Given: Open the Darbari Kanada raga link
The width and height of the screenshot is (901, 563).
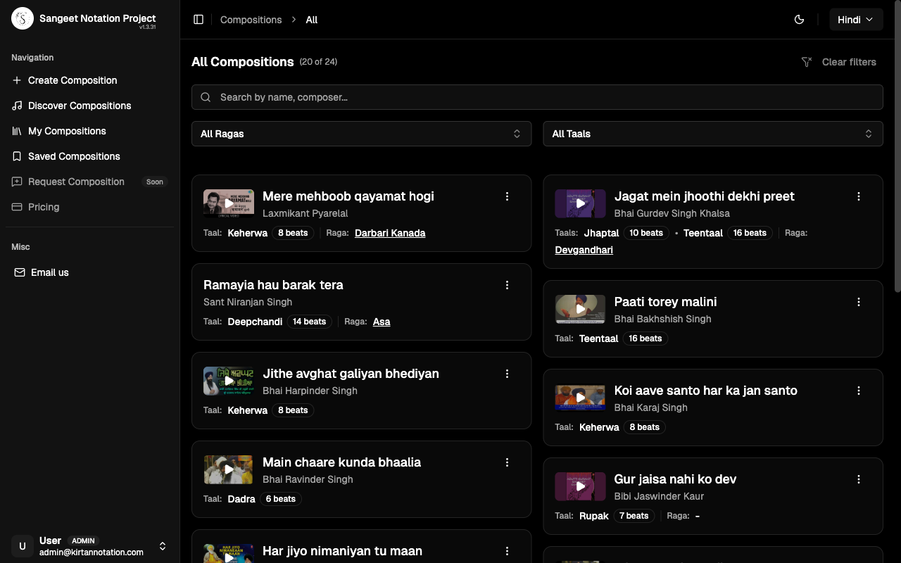Looking at the screenshot, I should click(x=390, y=233).
